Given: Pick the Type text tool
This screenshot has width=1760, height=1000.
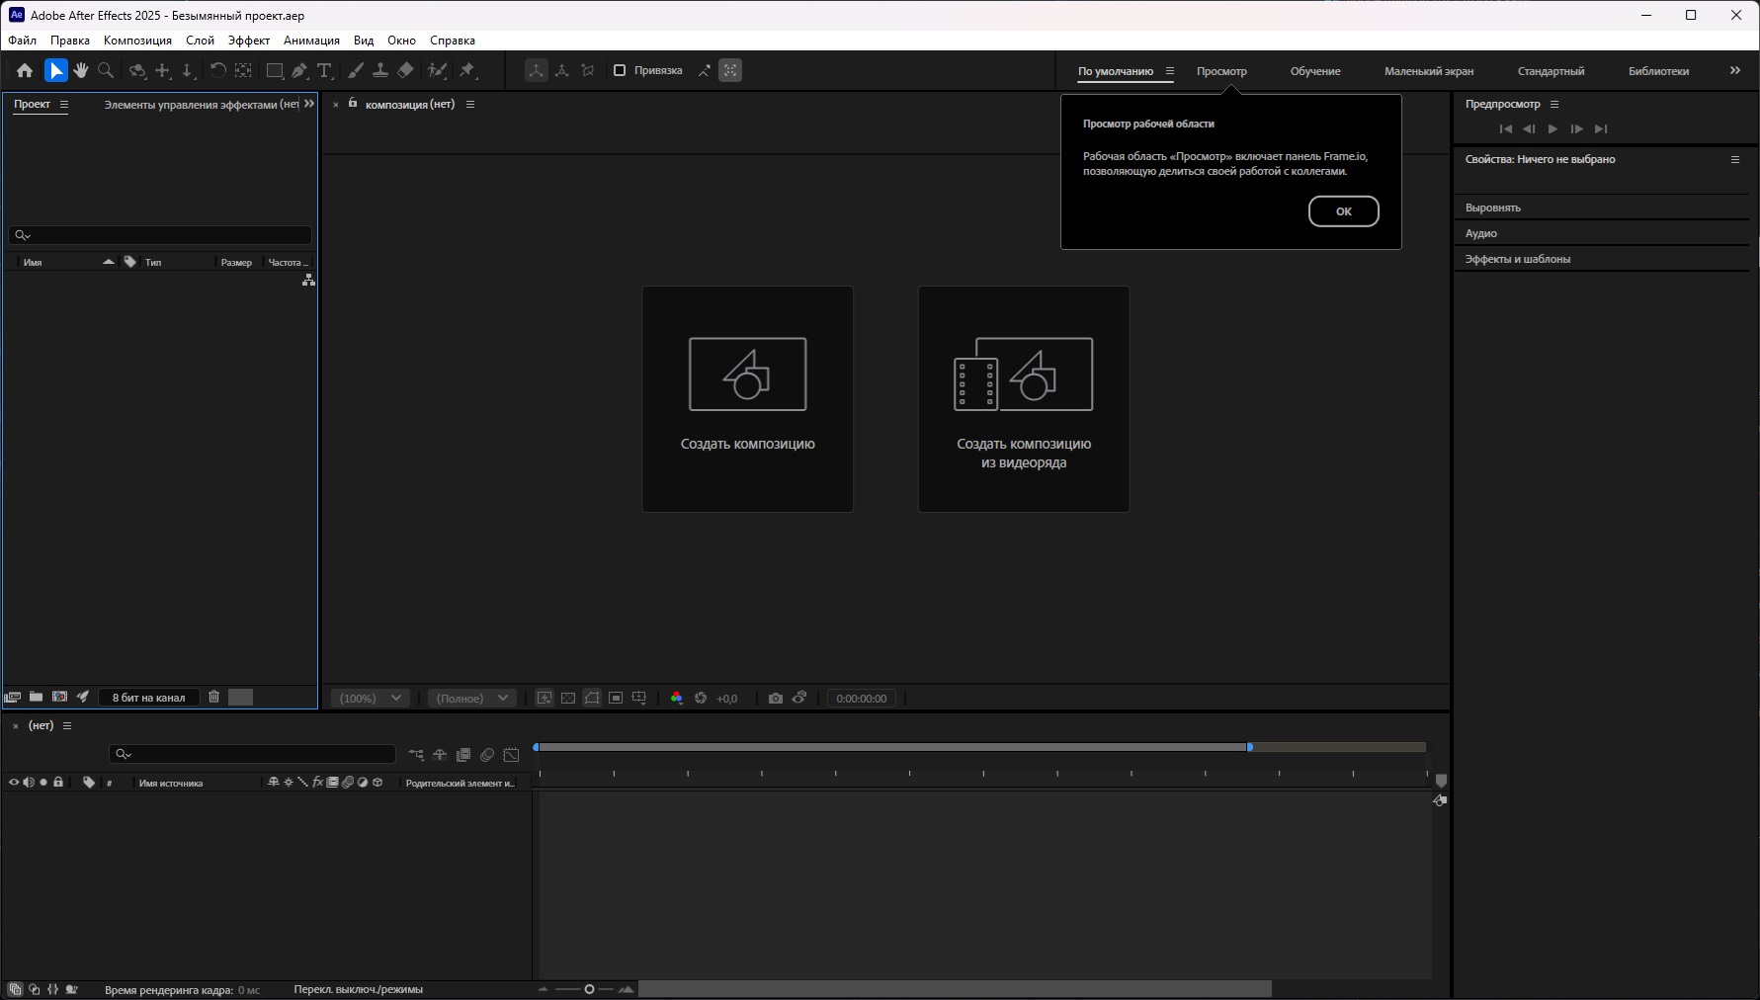Looking at the screenshot, I should point(324,70).
